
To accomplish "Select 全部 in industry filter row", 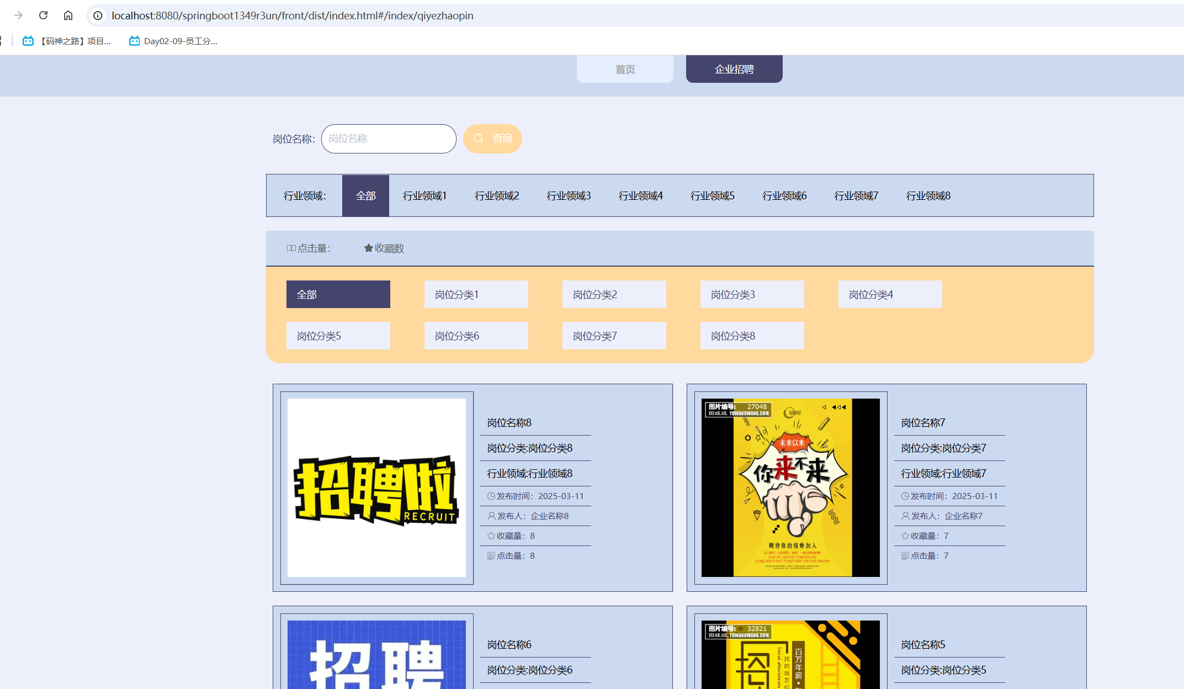I will 365,196.
